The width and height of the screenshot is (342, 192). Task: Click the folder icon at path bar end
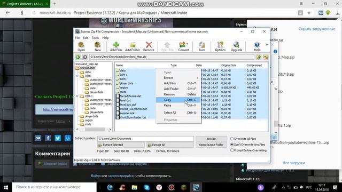tap(266, 57)
